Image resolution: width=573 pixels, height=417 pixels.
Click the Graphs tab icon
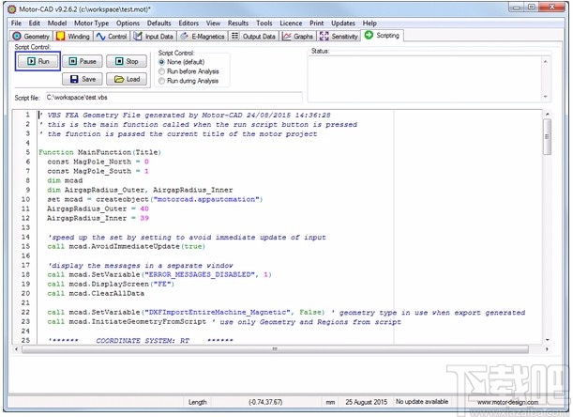pyautogui.click(x=287, y=37)
